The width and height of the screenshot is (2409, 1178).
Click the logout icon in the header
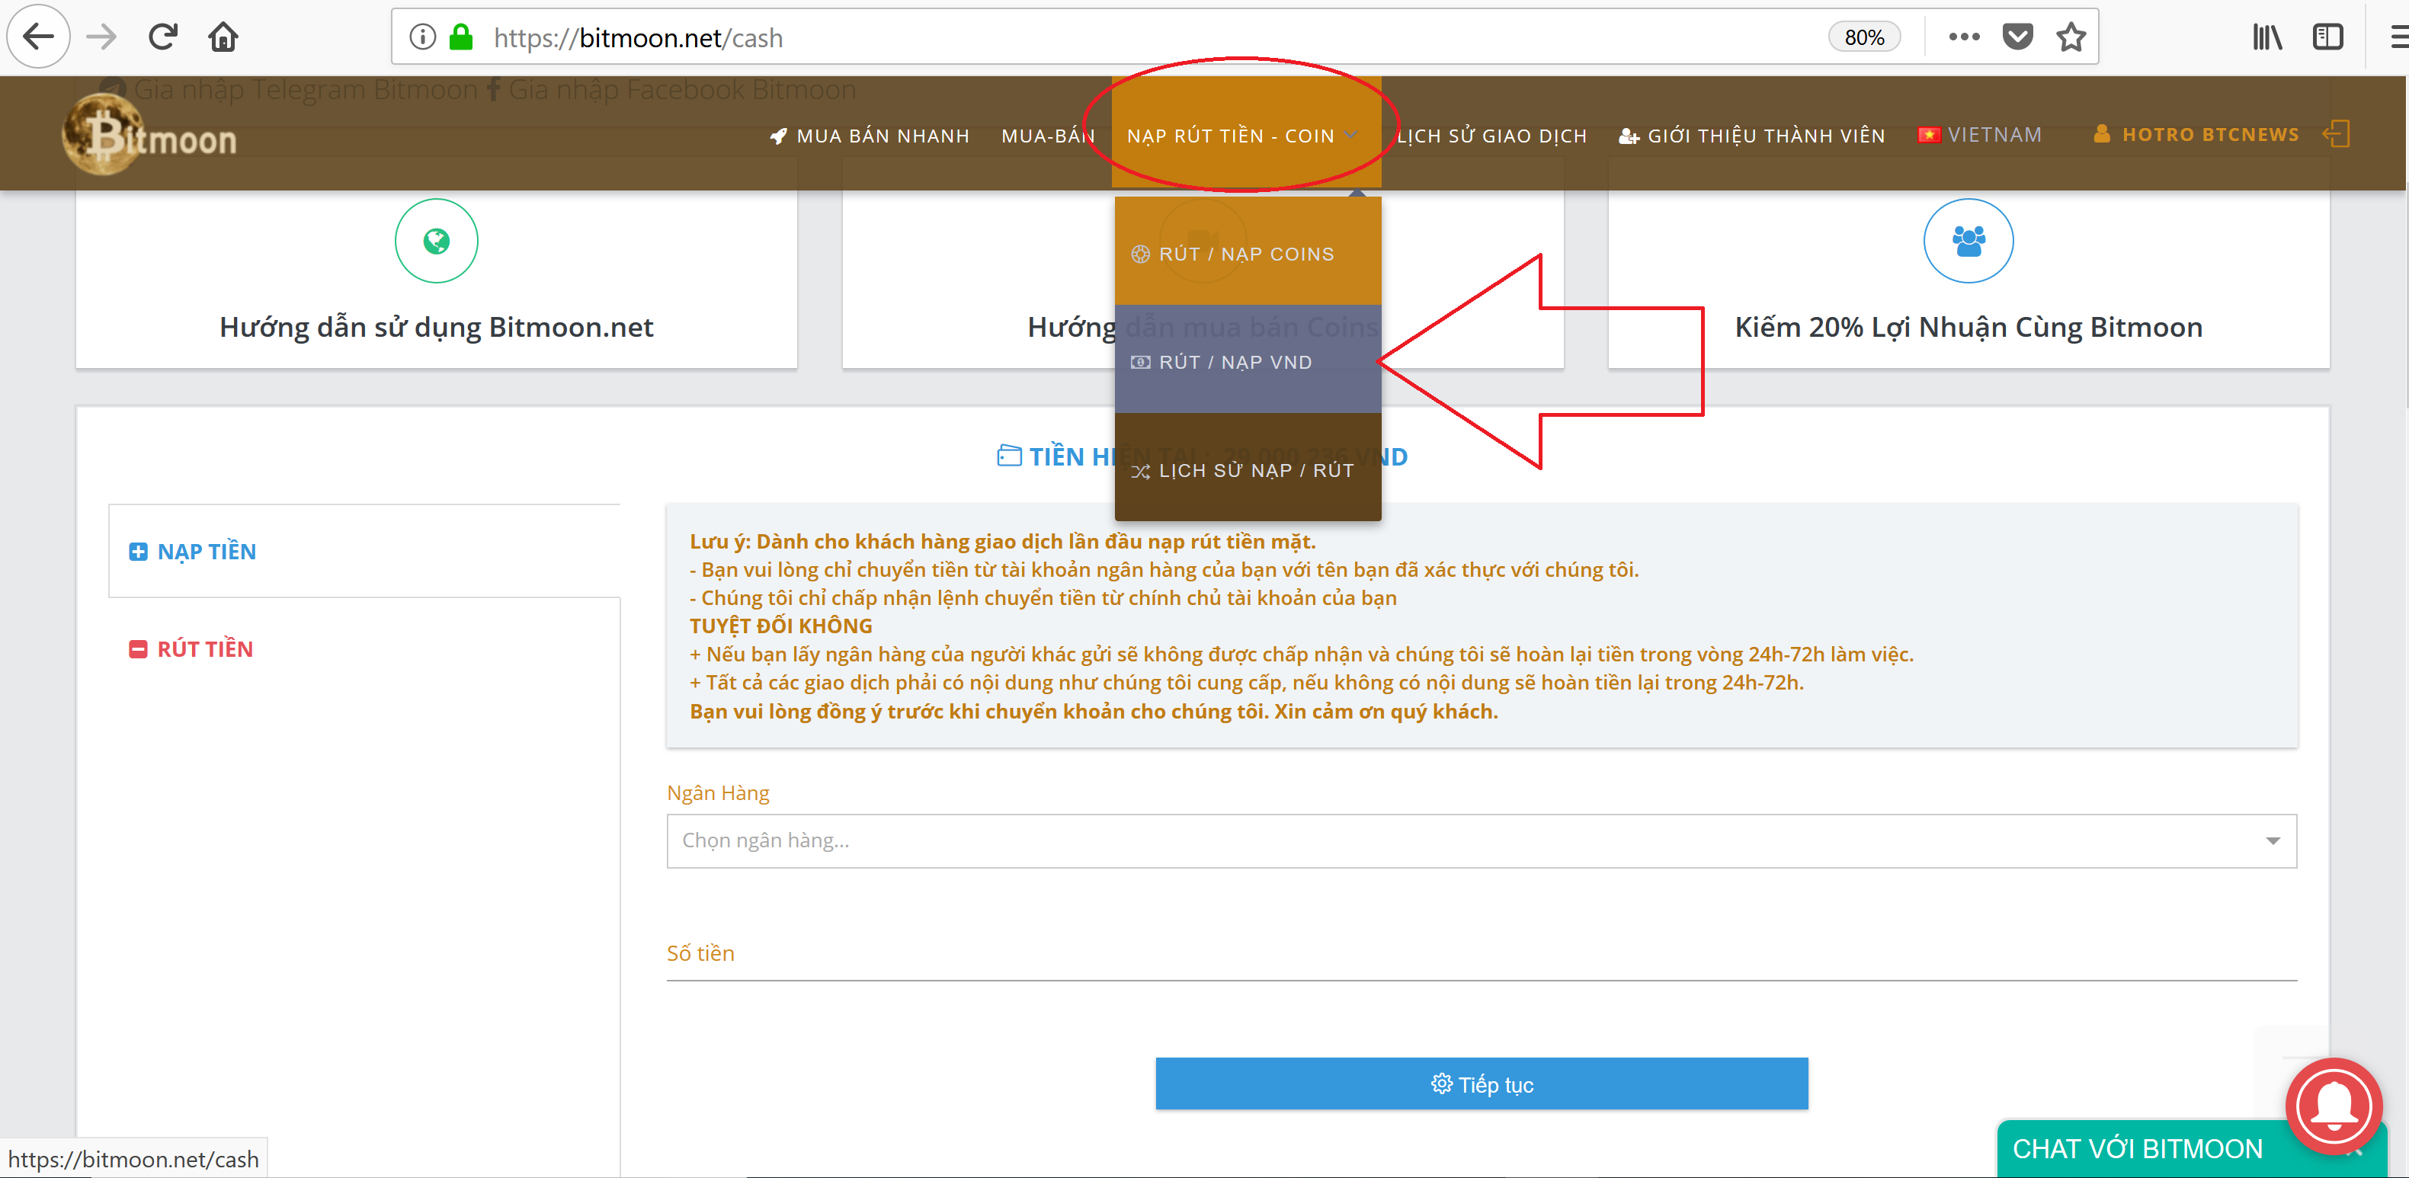click(2336, 133)
